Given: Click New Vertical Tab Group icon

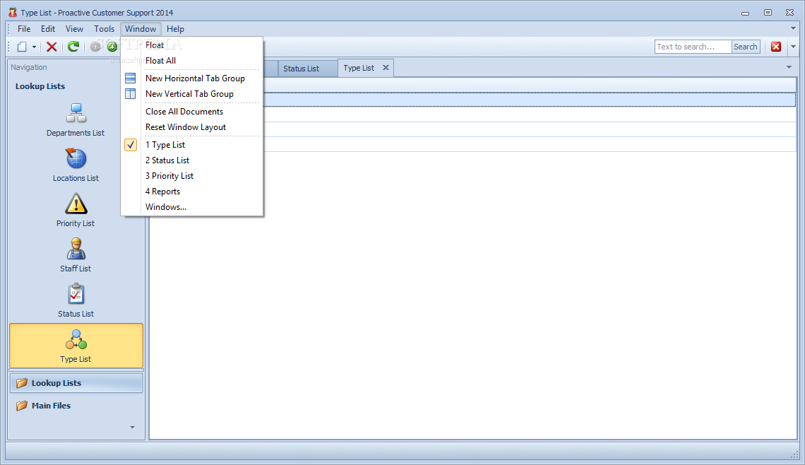Looking at the screenshot, I should tap(131, 93).
